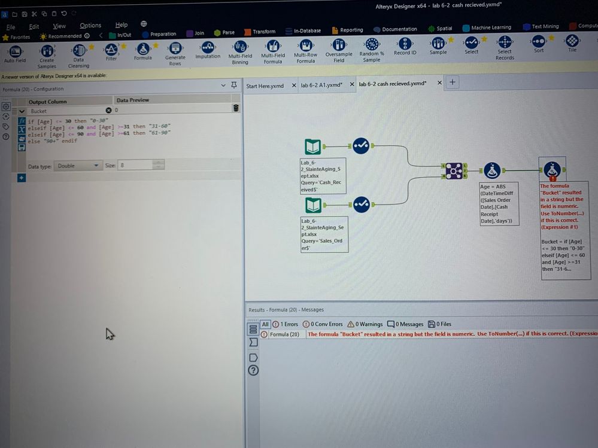Select the Formula tool in palette

point(143,51)
